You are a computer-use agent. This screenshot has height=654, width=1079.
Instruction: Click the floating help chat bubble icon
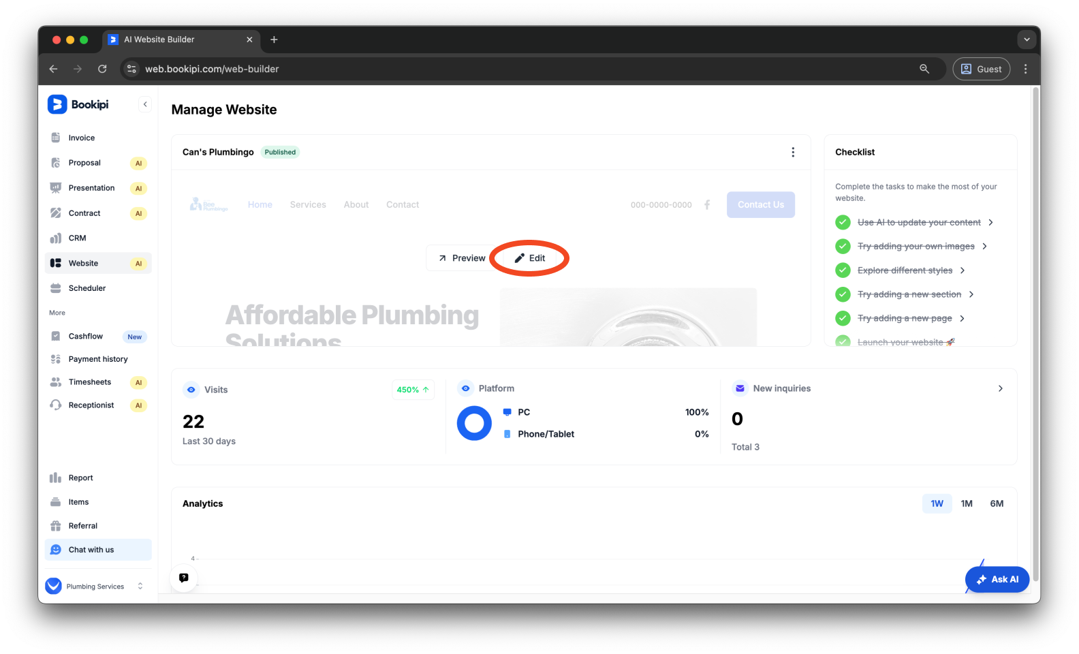tap(184, 578)
